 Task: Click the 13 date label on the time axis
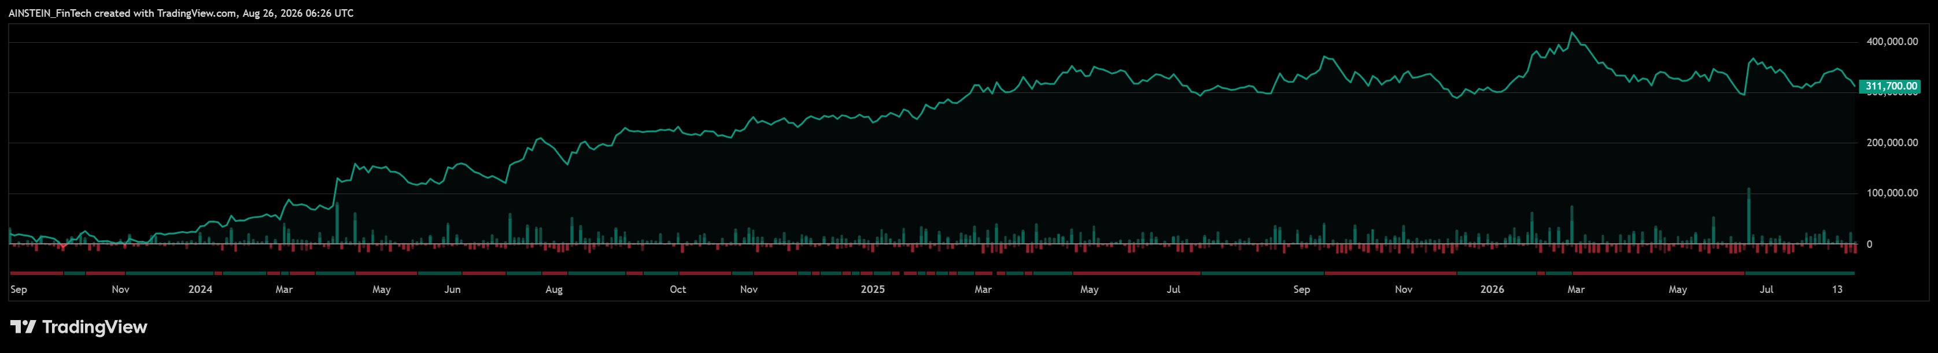(x=1837, y=289)
